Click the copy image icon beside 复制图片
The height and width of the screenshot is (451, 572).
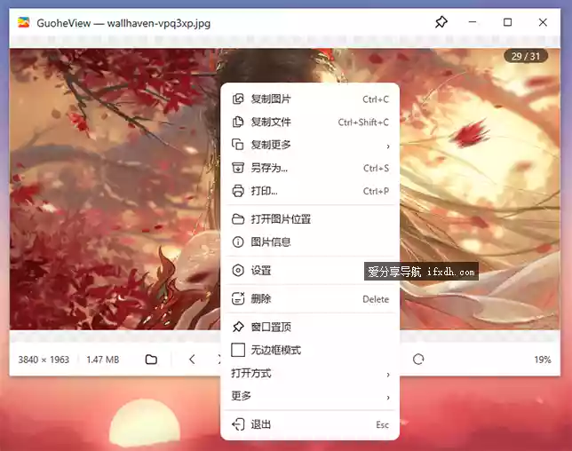(238, 99)
